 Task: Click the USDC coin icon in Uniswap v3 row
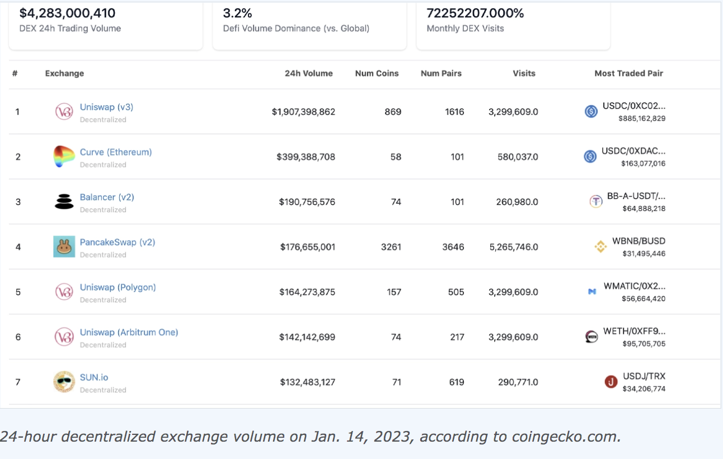point(591,112)
